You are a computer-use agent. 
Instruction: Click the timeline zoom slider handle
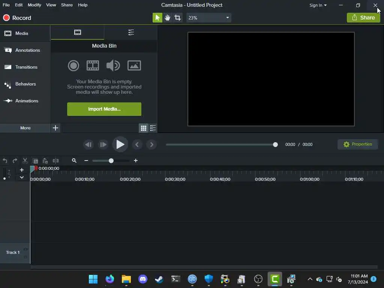click(111, 160)
